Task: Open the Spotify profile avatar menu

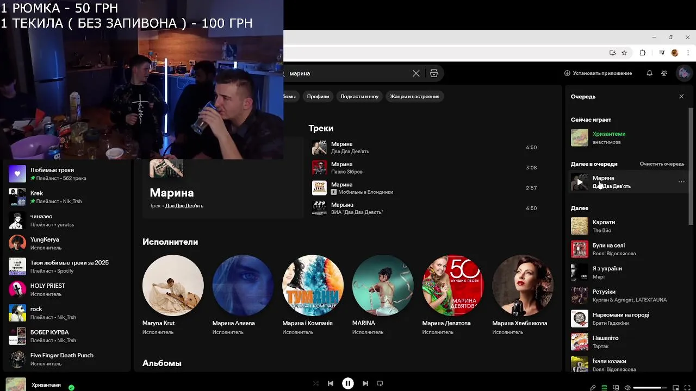Action: pos(683,73)
